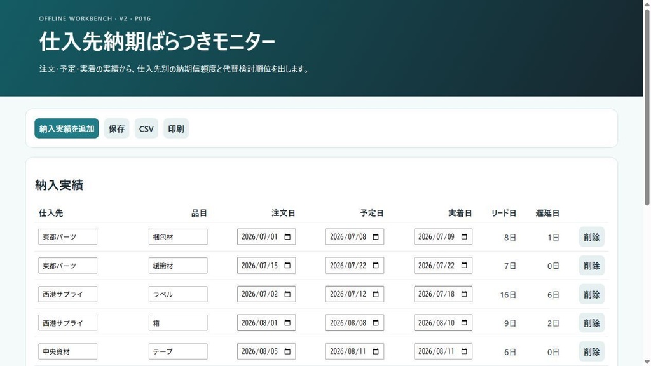Edit the 中央資材 supplier field
The width and height of the screenshot is (651, 366).
click(67, 351)
